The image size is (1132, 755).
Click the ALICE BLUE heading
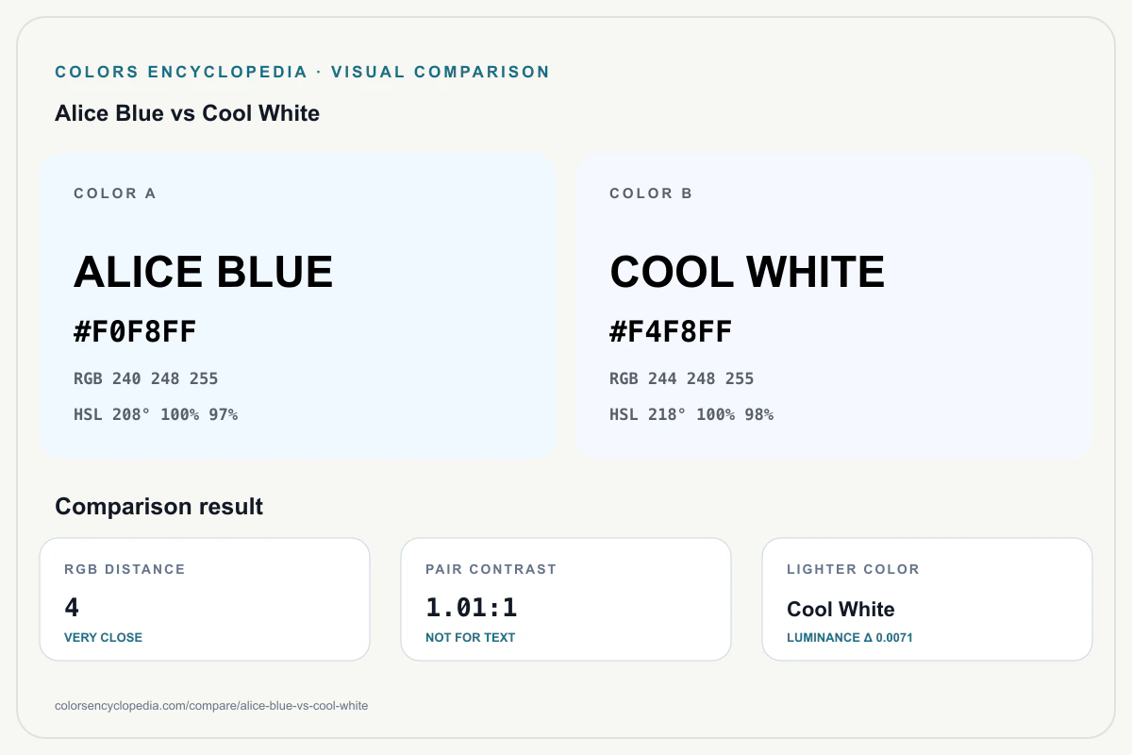(204, 272)
